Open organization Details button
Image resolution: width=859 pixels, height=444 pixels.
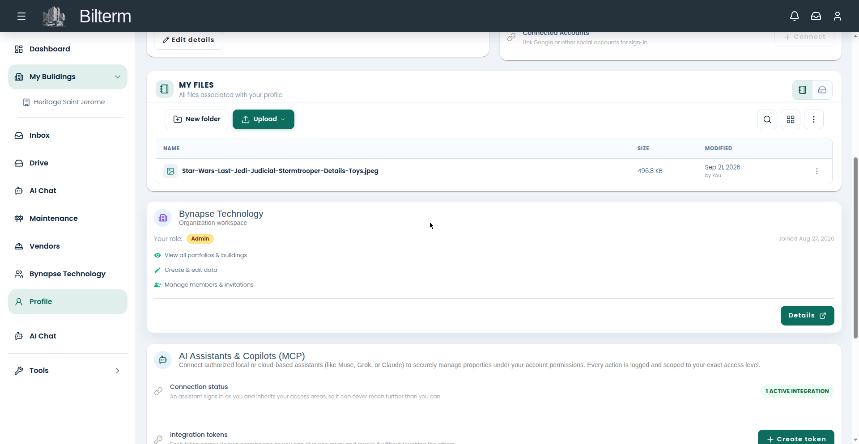tap(807, 316)
